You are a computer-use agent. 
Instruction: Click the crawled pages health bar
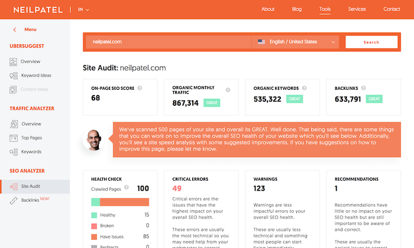[119, 202]
